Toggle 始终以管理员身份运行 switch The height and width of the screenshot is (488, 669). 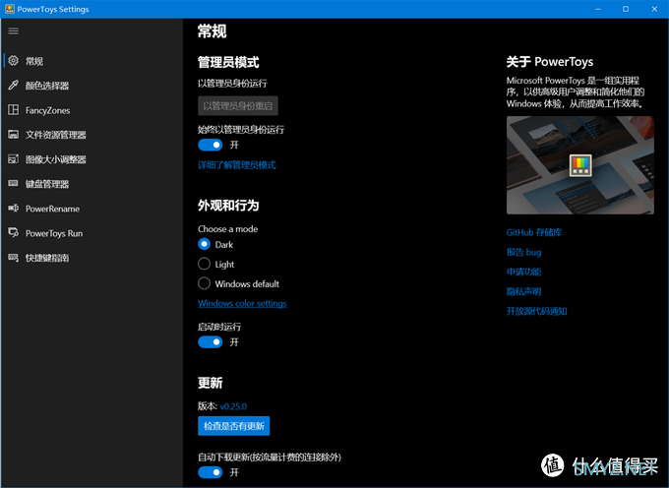tap(210, 145)
